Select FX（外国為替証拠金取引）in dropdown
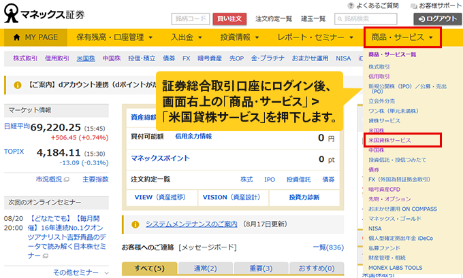This screenshot has width=463, height=278. 399,179
